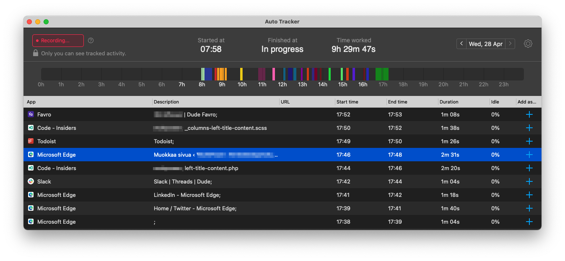Add the left-title-content.php entry via plus
This screenshot has width=565, height=261.
(x=529, y=168)
